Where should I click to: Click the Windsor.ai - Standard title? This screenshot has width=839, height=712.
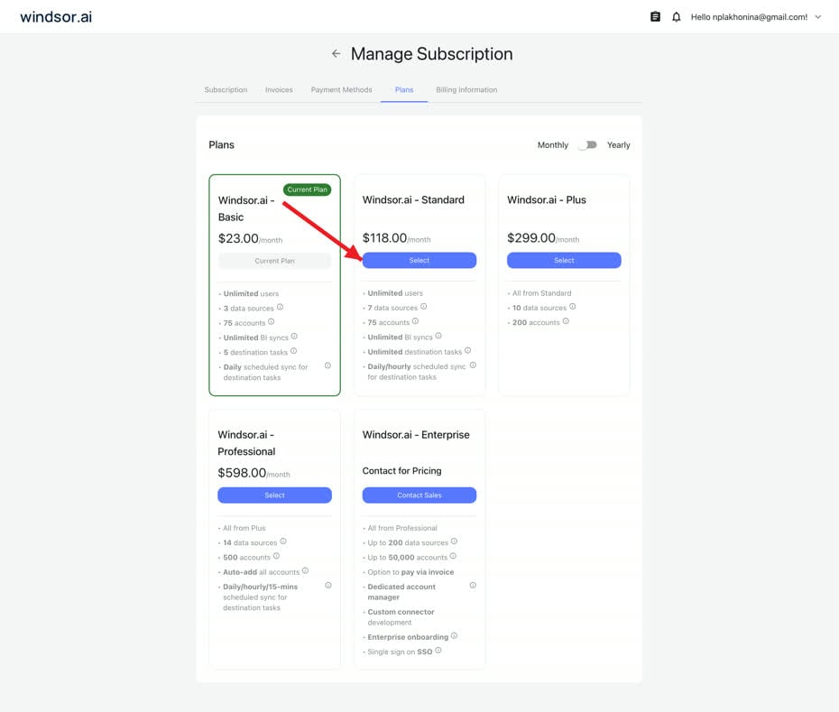coord(413,199)
